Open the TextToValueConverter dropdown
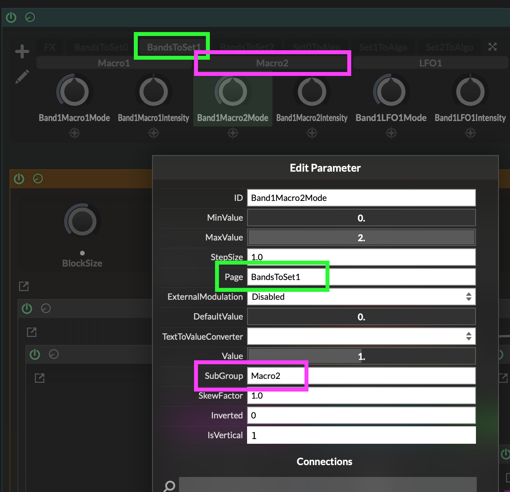The image size is (510, 492). (361, 337)
